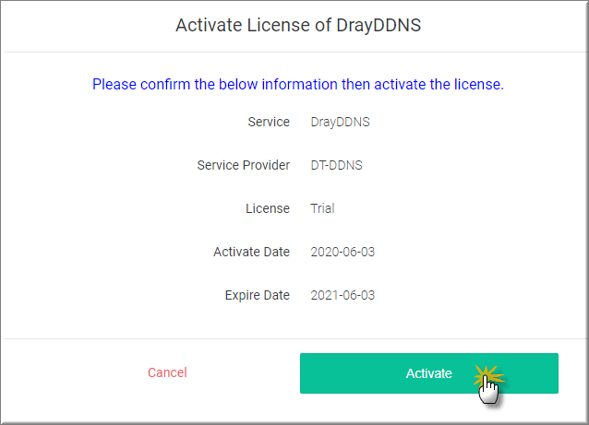589x425 pixels.
Task: Click the word 'Please' in the blue instruction
Action: (114, 84)
